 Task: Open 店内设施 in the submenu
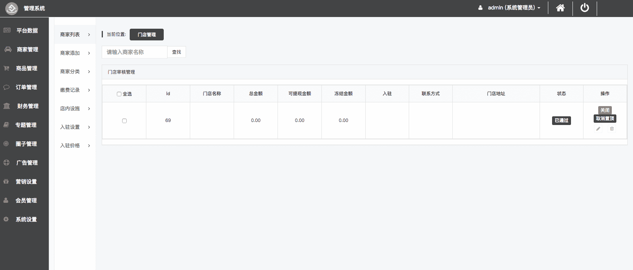click(70, 108)
